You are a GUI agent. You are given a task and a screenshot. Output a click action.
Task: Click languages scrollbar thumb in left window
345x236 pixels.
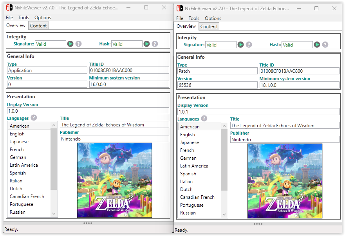(x=54, y=159)
